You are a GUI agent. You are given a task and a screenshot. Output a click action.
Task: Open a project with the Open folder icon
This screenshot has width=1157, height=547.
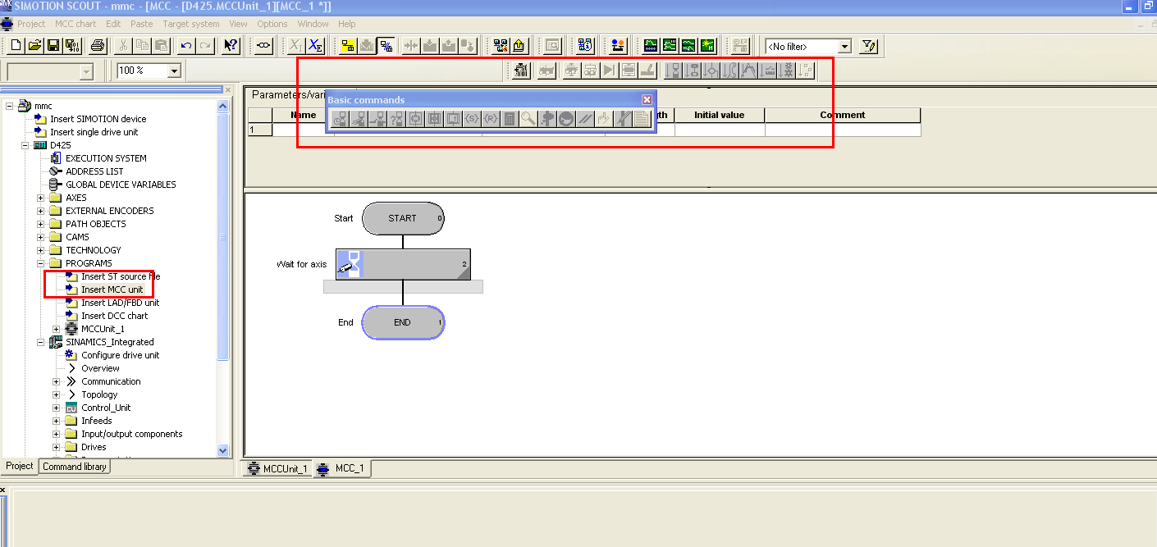[x=34, y=46]
